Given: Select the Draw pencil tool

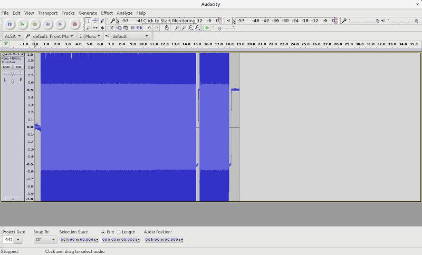Looking at the screenshot, I should pos(102,21).
